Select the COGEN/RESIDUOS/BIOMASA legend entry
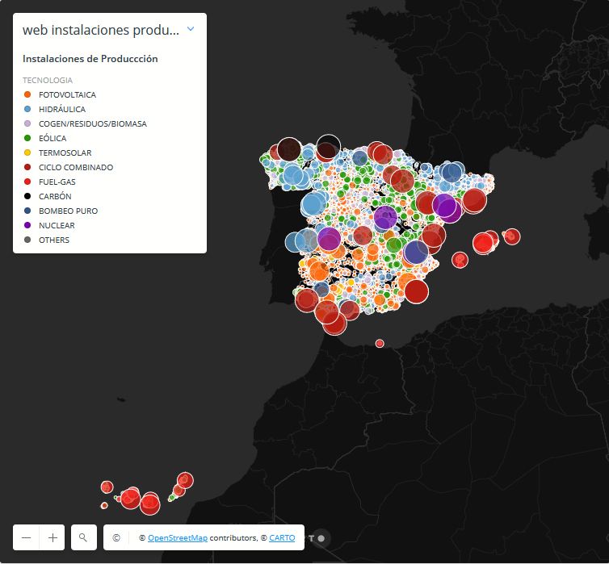Screen dimensions: 609x564 tap(92, 123)
